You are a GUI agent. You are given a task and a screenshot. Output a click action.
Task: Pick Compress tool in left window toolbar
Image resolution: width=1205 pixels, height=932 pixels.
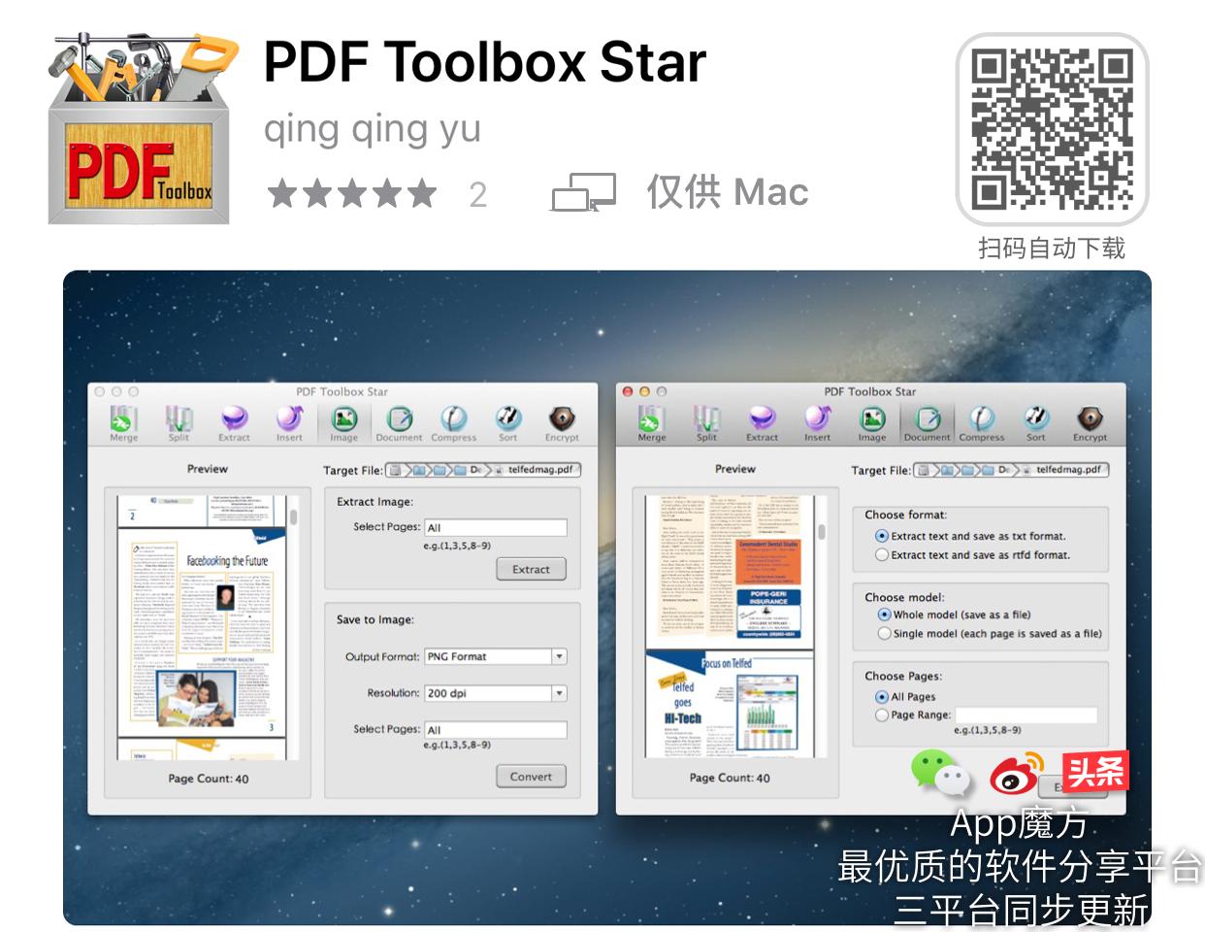point(454,423)
